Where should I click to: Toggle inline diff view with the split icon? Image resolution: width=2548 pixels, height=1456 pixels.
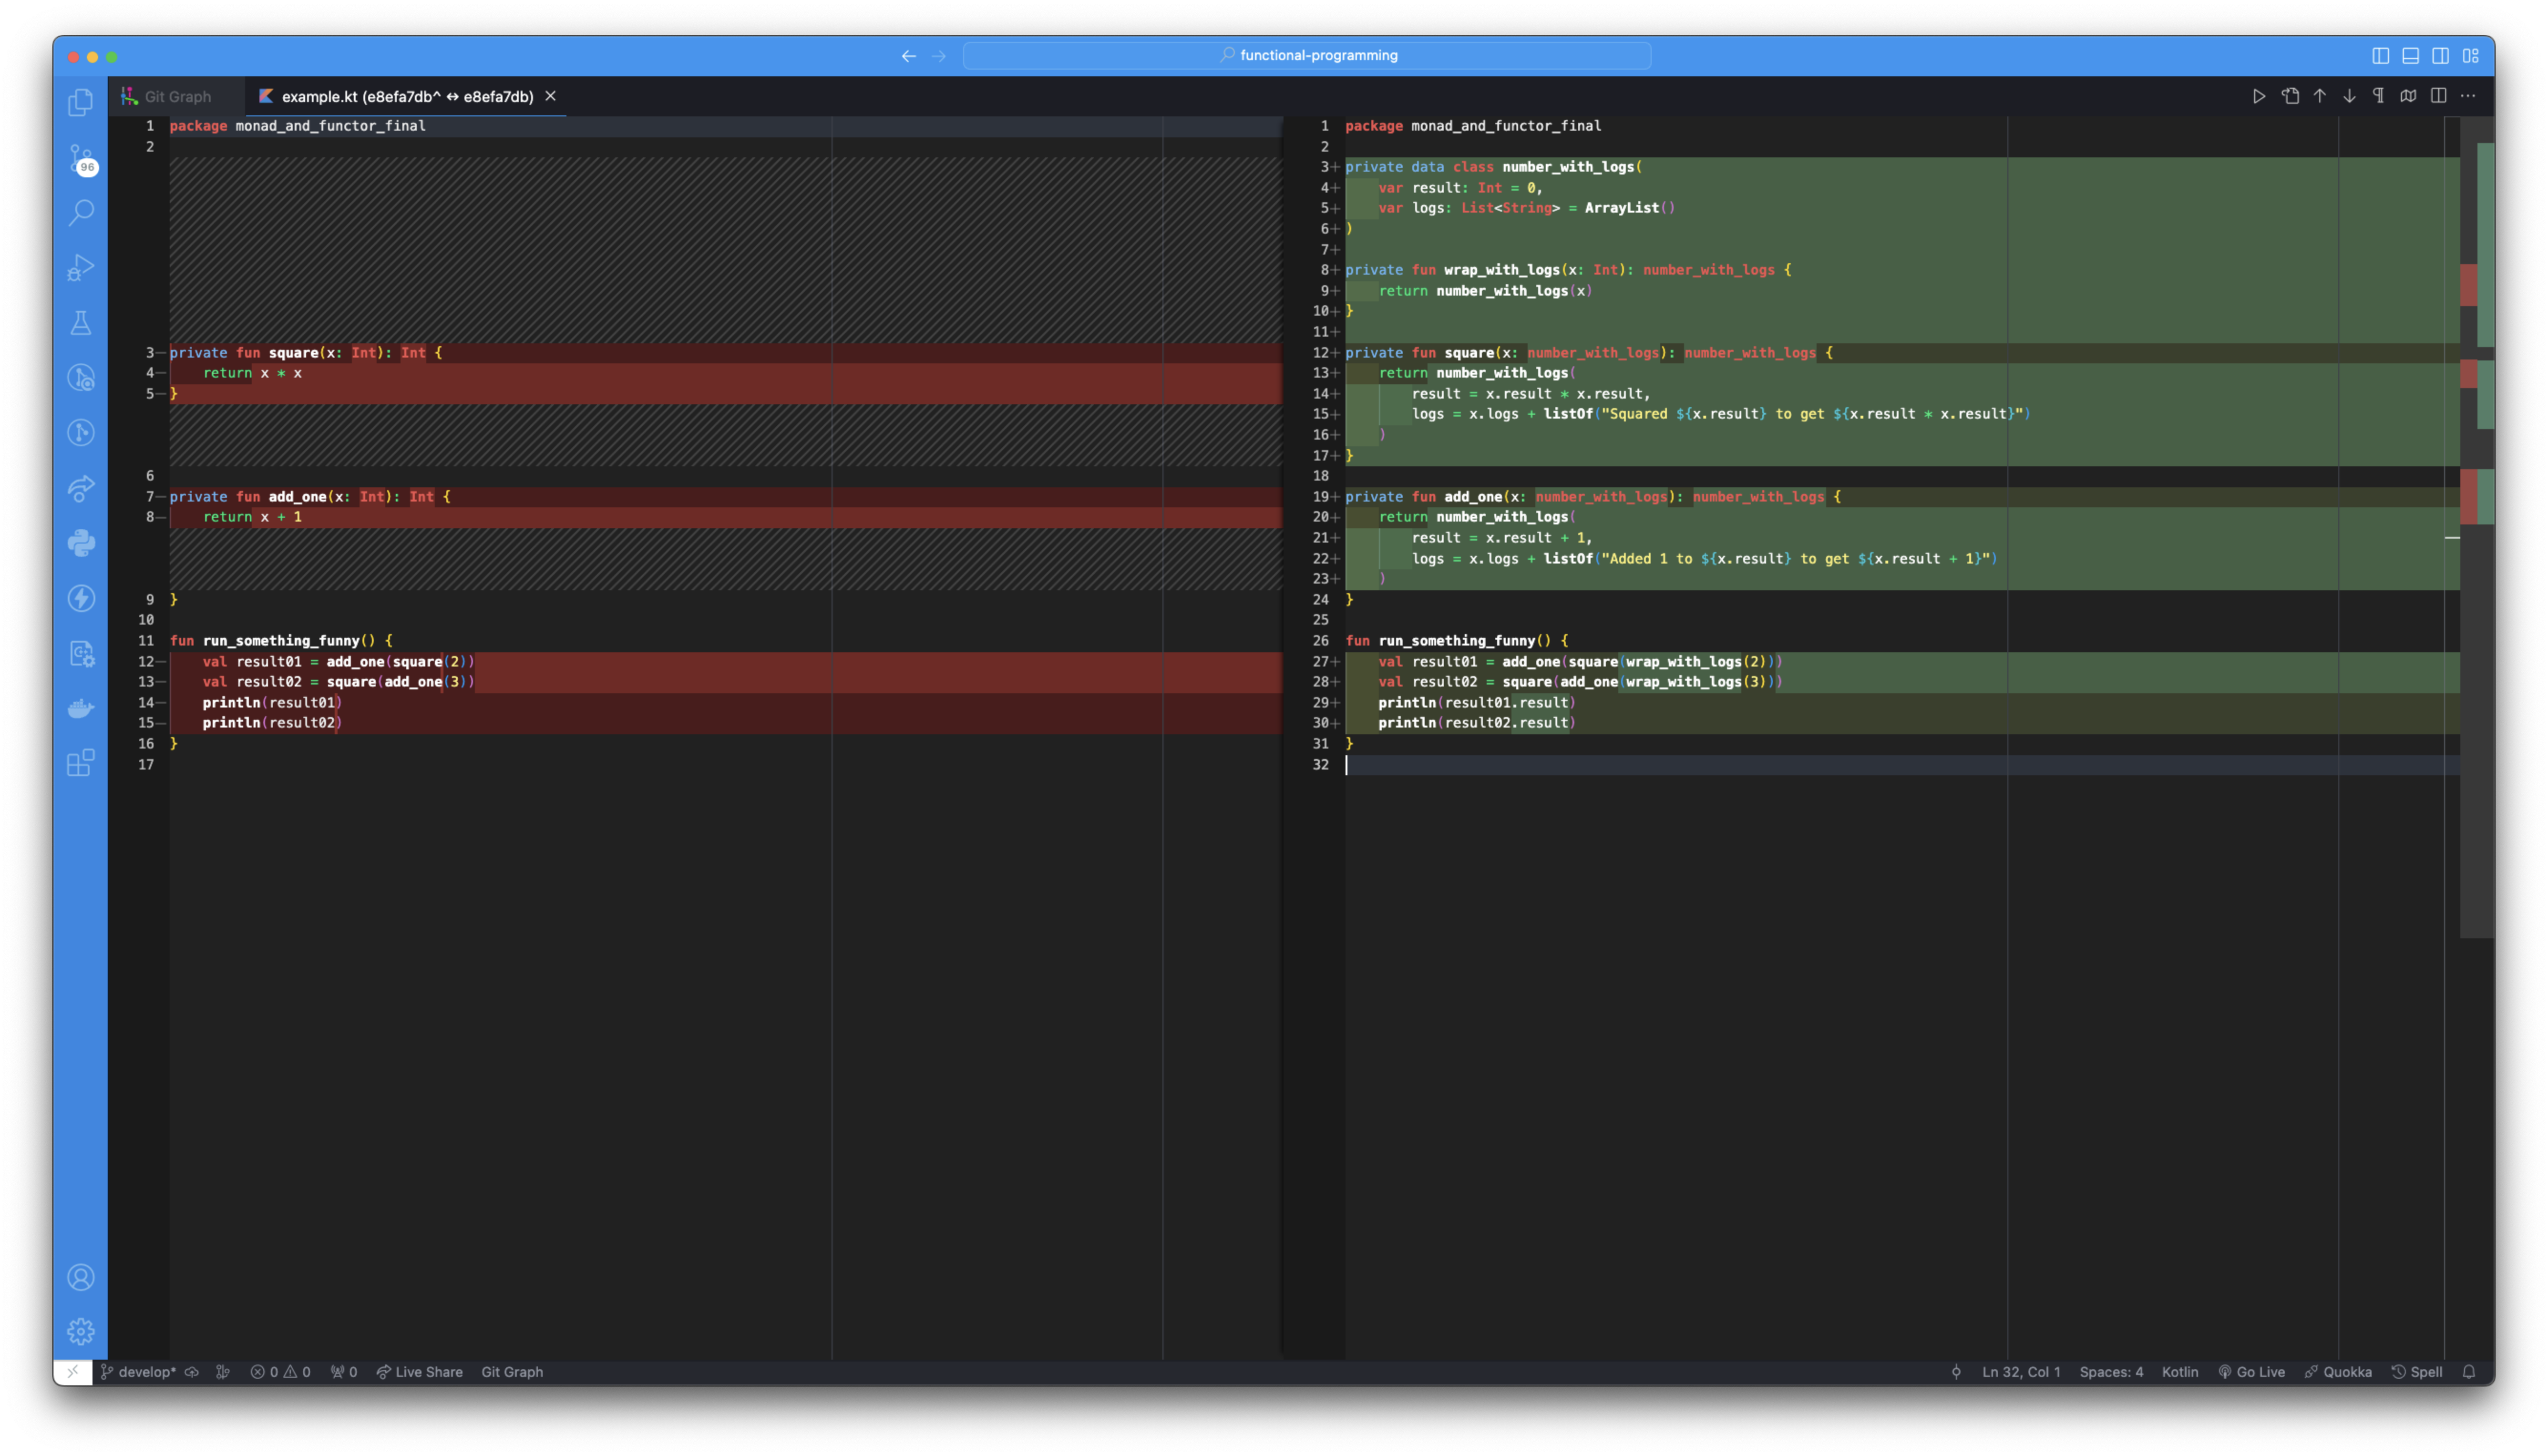point(2439,96)
